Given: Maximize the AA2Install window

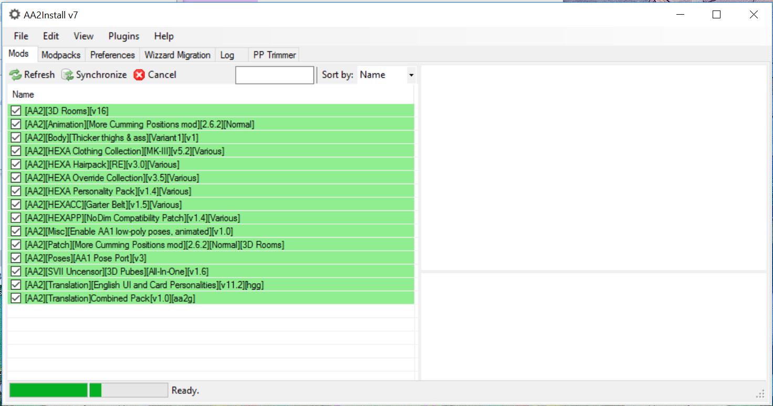Looking at the screenshot, I should (716, 15).
